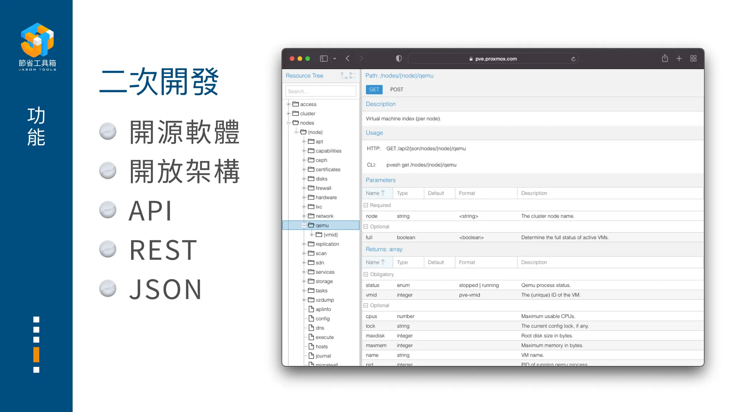The image size is (733, 412).
Task: Open the sidebar options dropdown chevron
Action: [x=335, y=59]
